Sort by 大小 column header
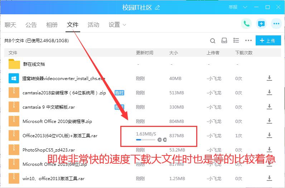This screenshot has width=285, height=188. (174, 53)
